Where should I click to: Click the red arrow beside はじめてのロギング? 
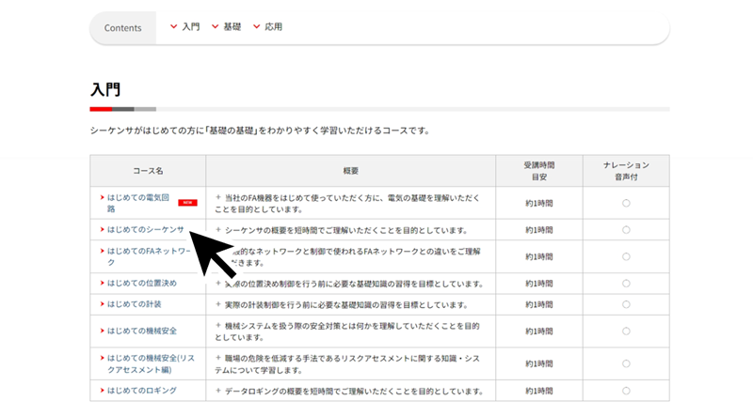click(x=102, y=390)
